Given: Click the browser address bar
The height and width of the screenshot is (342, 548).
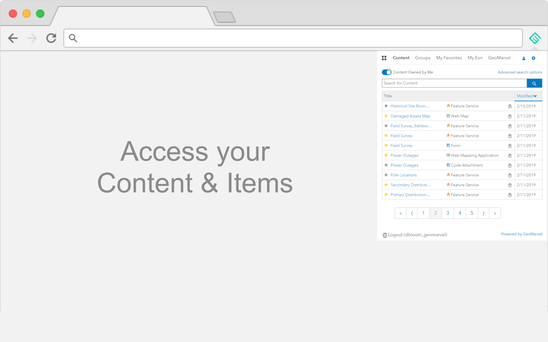Looking at the screenshot, I should [293, 38].
